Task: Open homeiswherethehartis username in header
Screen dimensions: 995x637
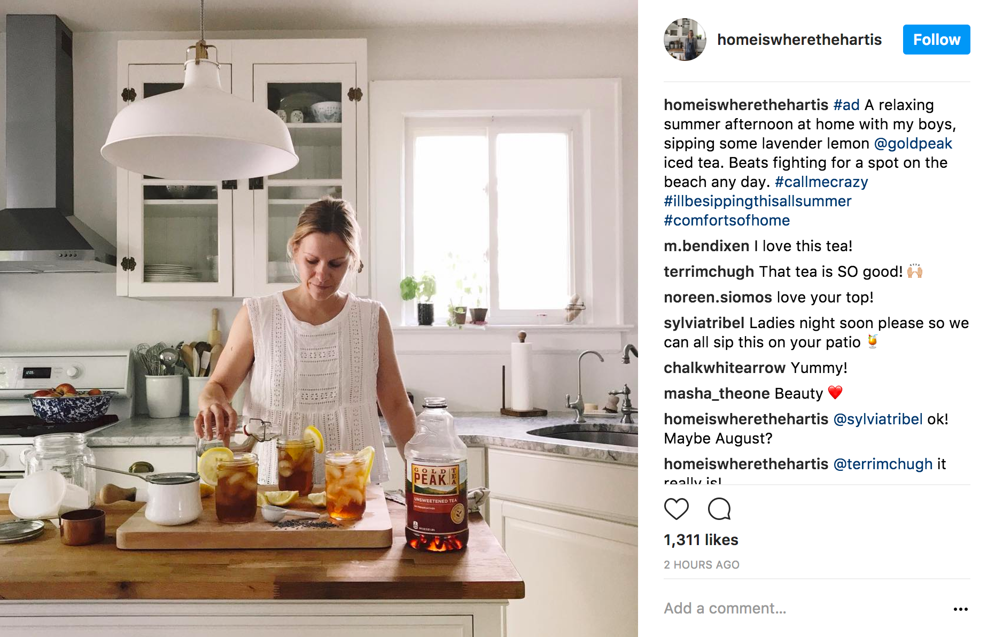Action: pos(799,40)
